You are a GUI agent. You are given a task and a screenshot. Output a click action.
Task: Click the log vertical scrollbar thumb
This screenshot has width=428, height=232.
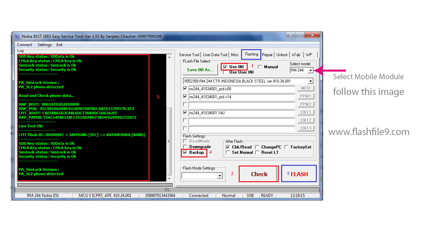[169, 141]
